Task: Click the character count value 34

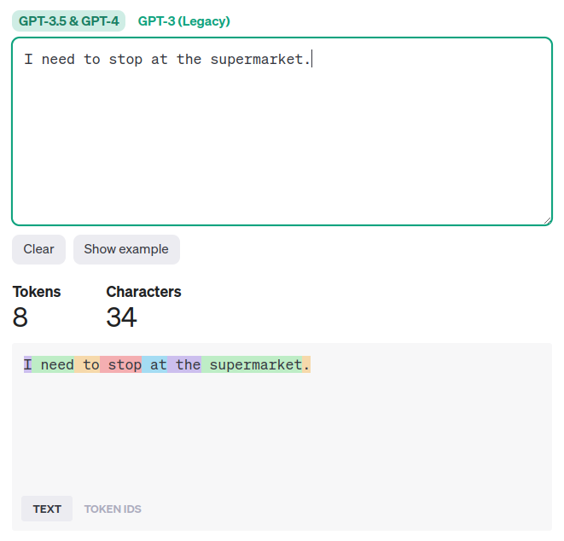Action: 121,317
